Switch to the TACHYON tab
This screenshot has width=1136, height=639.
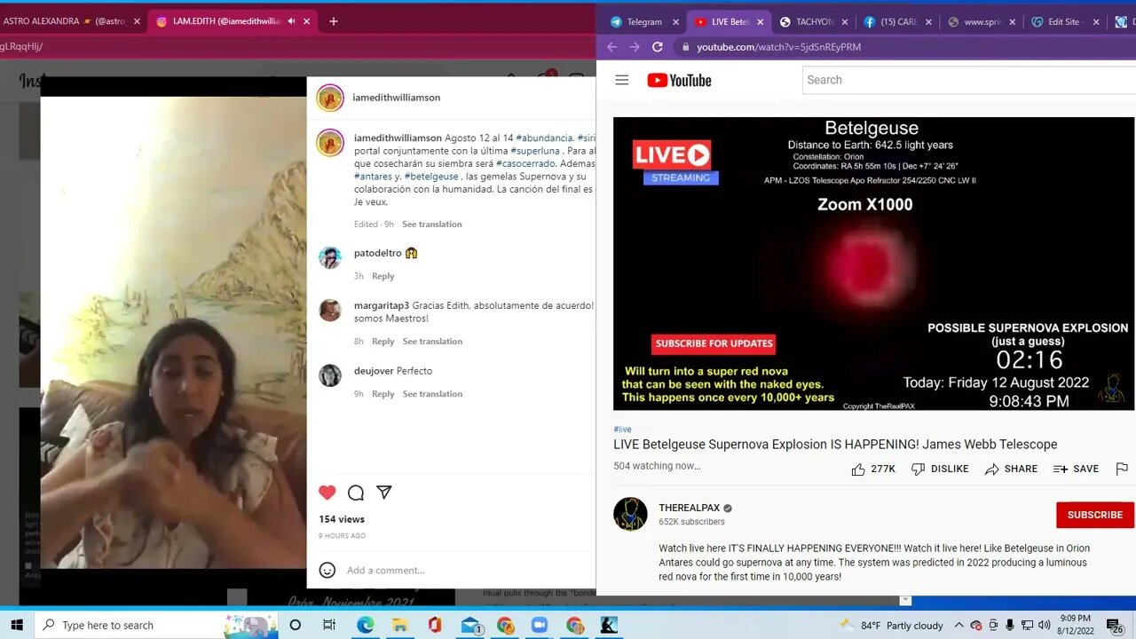[x=812, y=21]
